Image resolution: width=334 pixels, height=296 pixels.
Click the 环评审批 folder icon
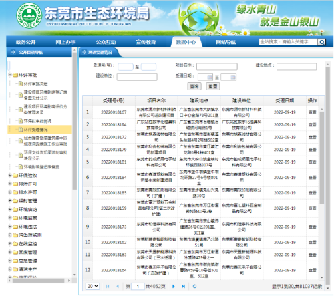click(x=15, y=75)
